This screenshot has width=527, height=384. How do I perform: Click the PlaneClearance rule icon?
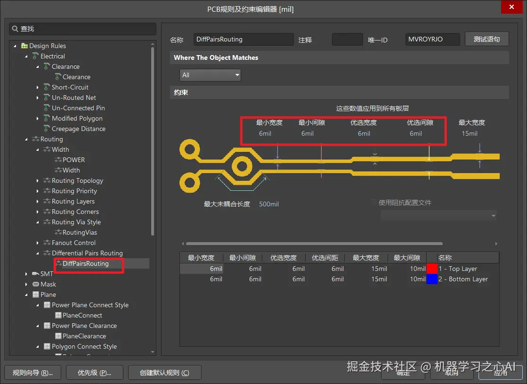pos(58,336)
